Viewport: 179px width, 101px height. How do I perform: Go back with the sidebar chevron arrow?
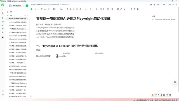(x=8, y=6)
